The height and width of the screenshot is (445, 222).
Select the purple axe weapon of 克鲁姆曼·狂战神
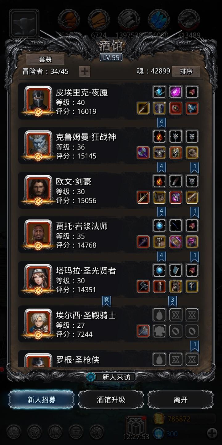[143, 153]
